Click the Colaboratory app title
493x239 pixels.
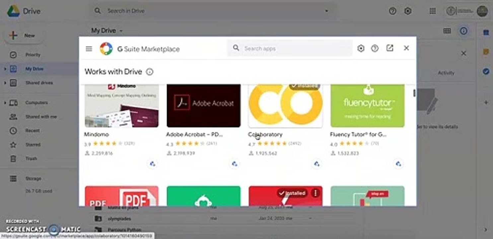pos(265,134)
